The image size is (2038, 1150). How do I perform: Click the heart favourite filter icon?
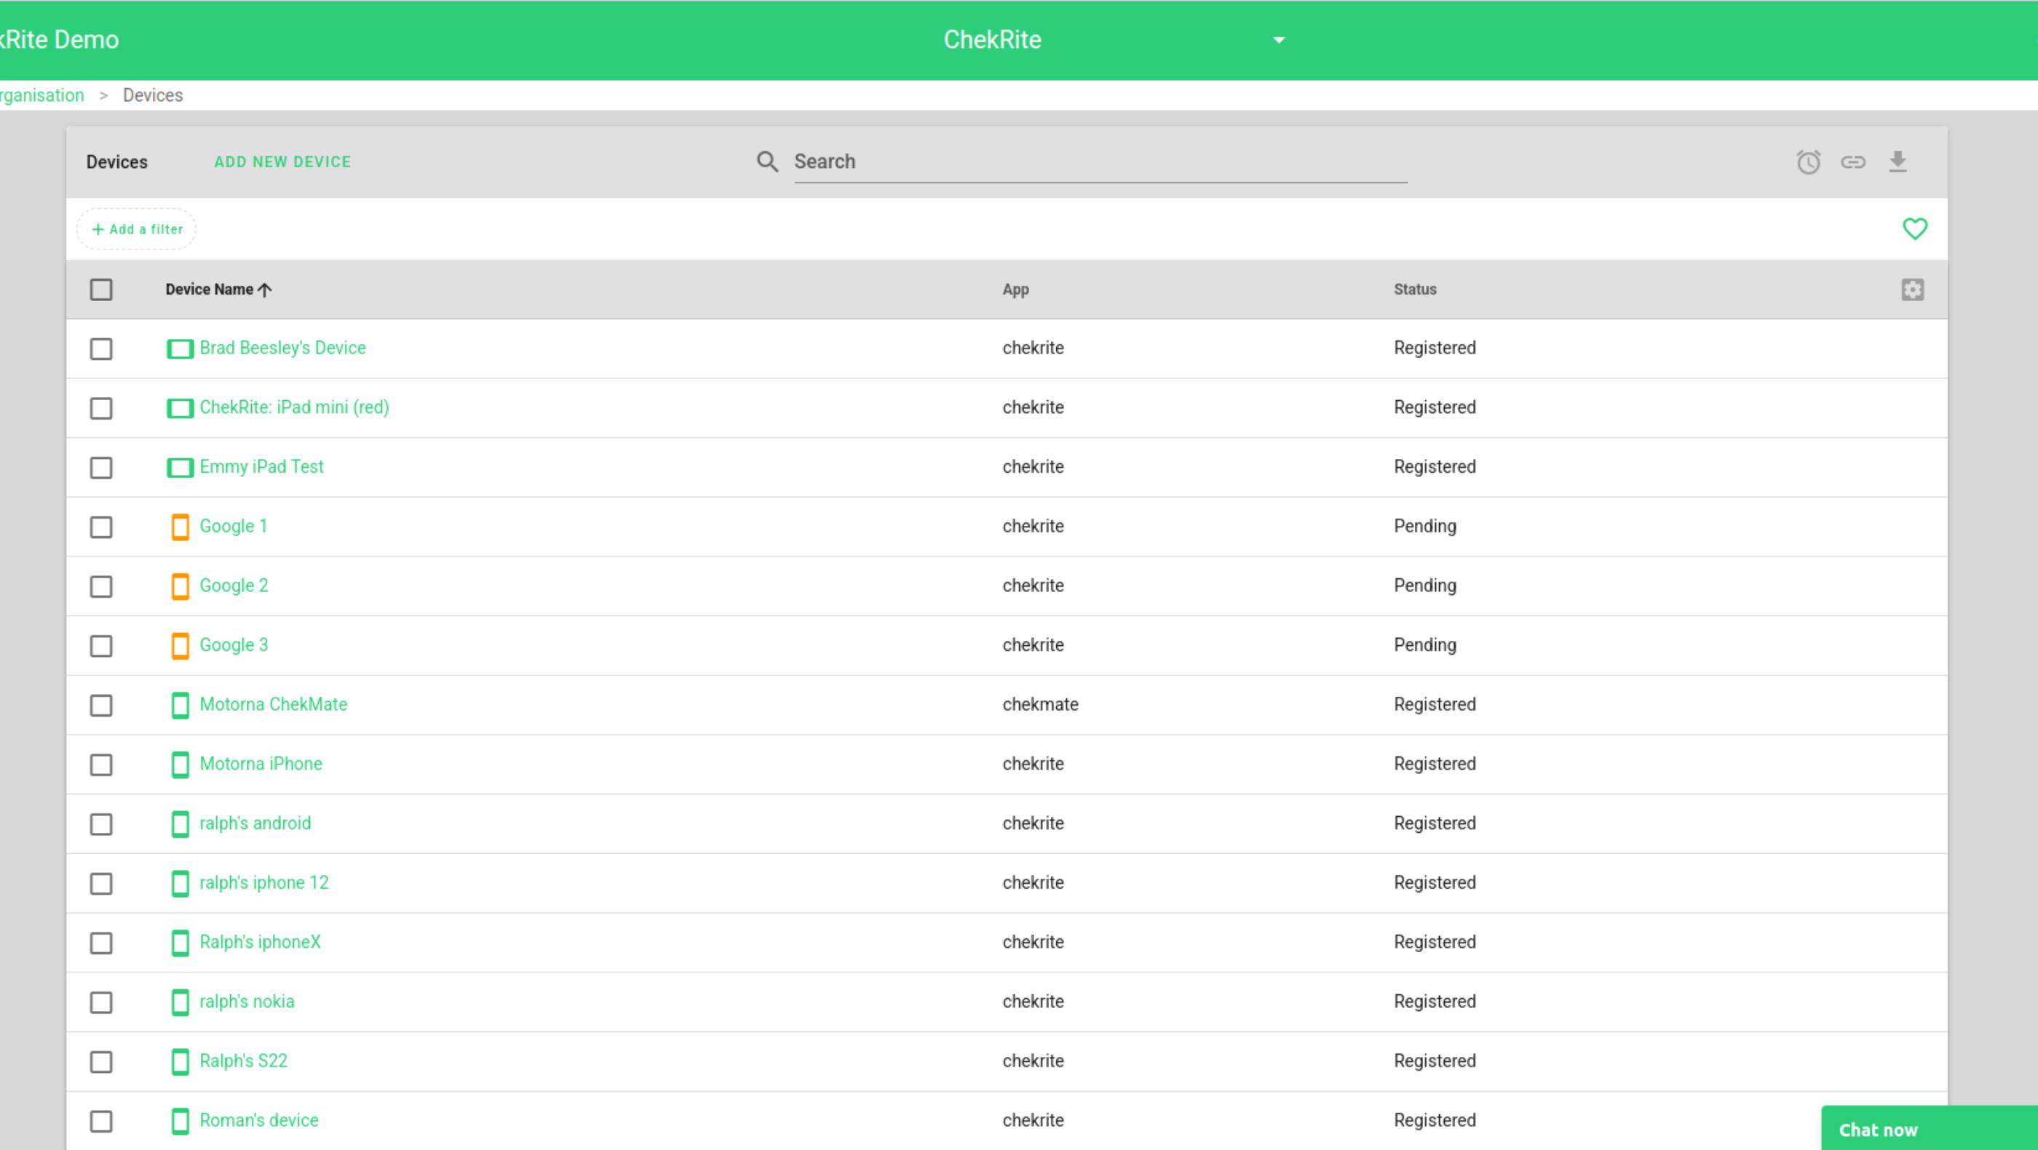1914,229
